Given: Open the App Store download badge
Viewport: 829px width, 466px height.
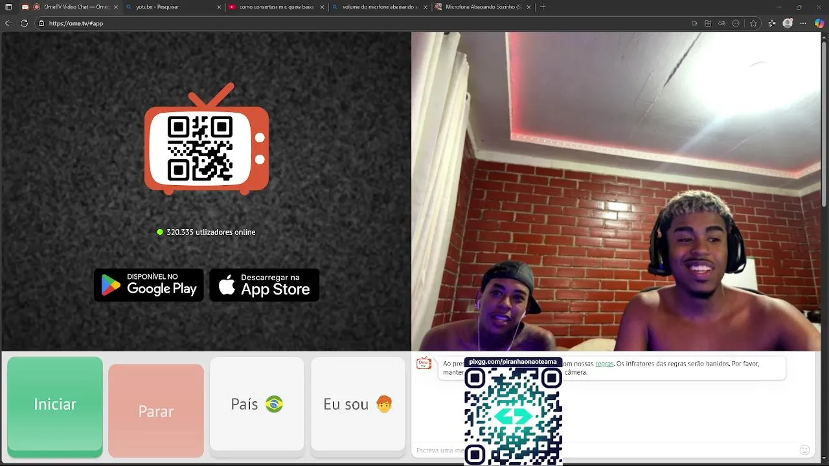Looking at the screenshot, I should pos(264,285).
